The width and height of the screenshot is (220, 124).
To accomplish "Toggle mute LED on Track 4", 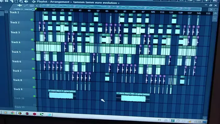I will [x=33, y=49].
